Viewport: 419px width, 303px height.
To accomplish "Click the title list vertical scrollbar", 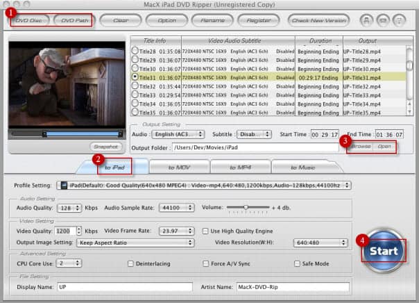I will click(409, 72).
